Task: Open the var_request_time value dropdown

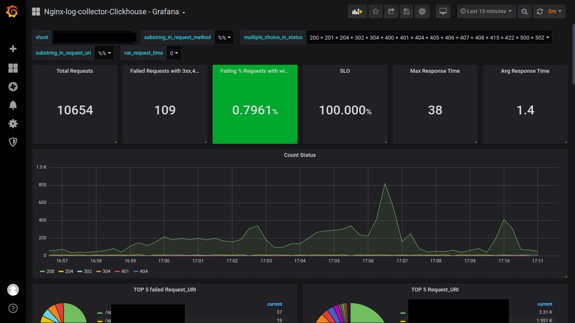Action: tap(174, 53)
